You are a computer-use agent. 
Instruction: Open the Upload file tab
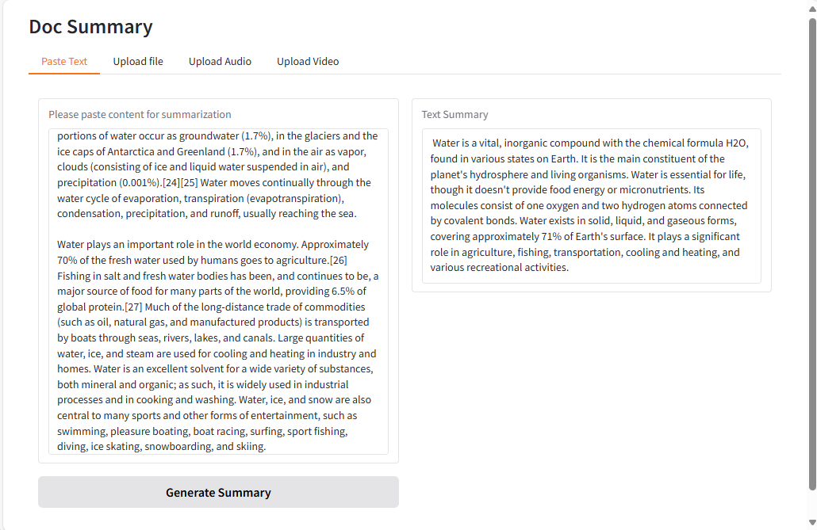click(138, 62)
